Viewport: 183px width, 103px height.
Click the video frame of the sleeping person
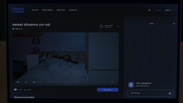(x=66, y=59)
